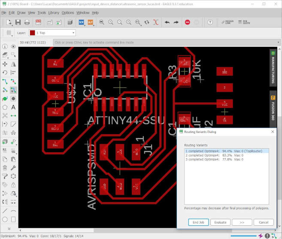Open the Tools menu
The image size is (282, 239).
point(42,12)
